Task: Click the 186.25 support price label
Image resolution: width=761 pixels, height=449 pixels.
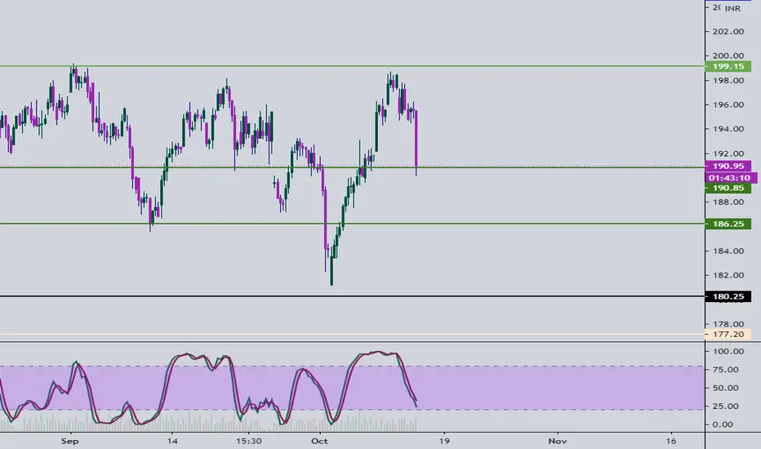Action: [728, 224]
